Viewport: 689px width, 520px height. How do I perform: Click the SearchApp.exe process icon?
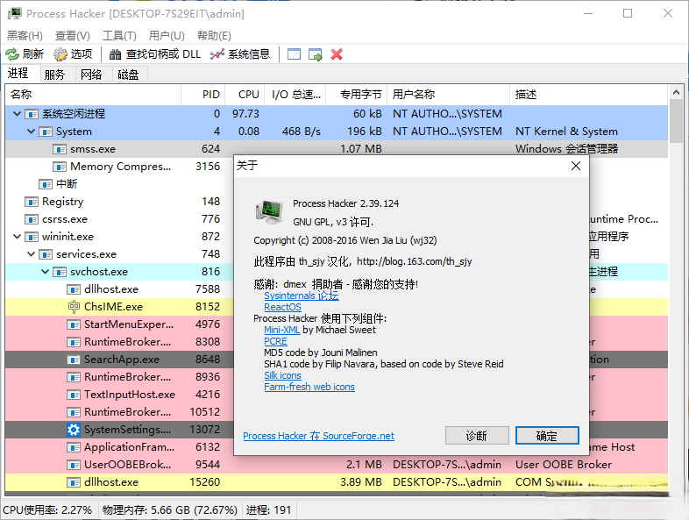[74, 360]
